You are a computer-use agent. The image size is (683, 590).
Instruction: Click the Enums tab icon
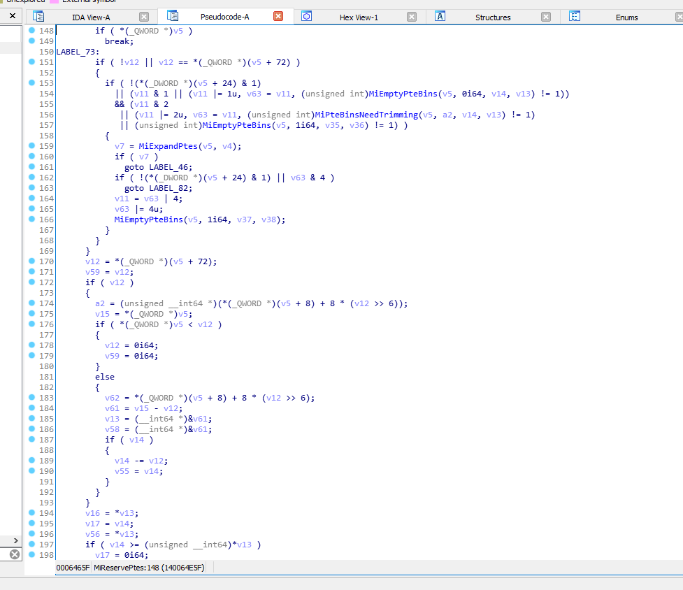(575, 17)
